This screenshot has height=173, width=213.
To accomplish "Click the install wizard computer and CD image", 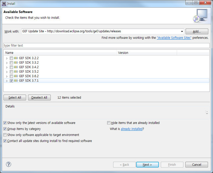I will [x=200, y=16].
